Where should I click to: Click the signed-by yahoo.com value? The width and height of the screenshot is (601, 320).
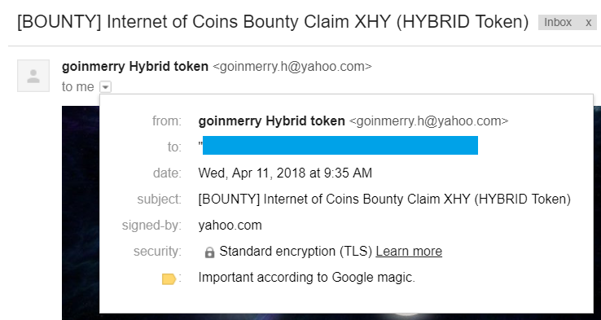230,226
